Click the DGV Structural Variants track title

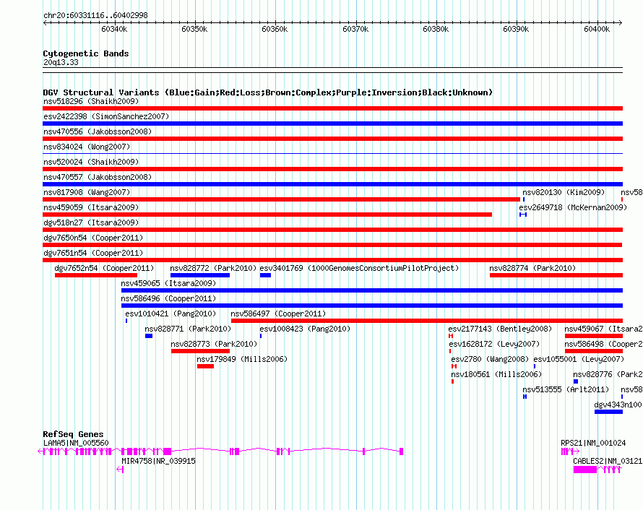[x=268, y=92]
